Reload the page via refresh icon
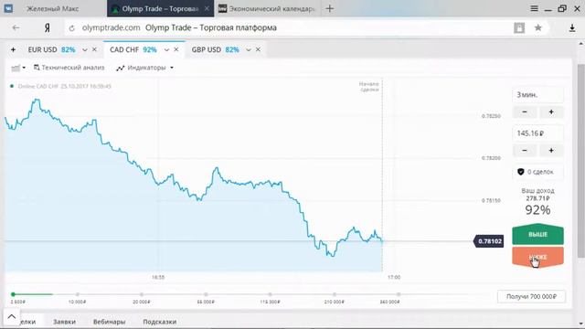Viewport: 585px width, 329px height. tap(71, 28)
